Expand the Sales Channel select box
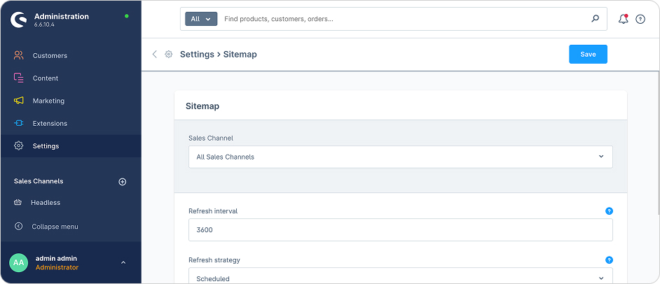The height and width of the screenshot is (284, 660). click(400, 157)
